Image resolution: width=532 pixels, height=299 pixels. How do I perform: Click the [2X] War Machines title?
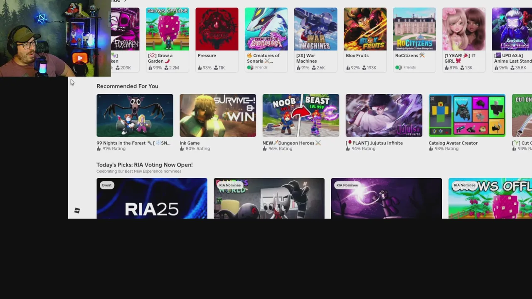click(x=307, y=58)
